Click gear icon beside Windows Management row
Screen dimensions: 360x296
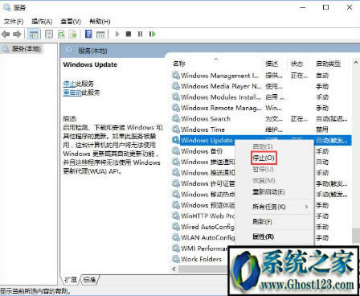[176, 76]
